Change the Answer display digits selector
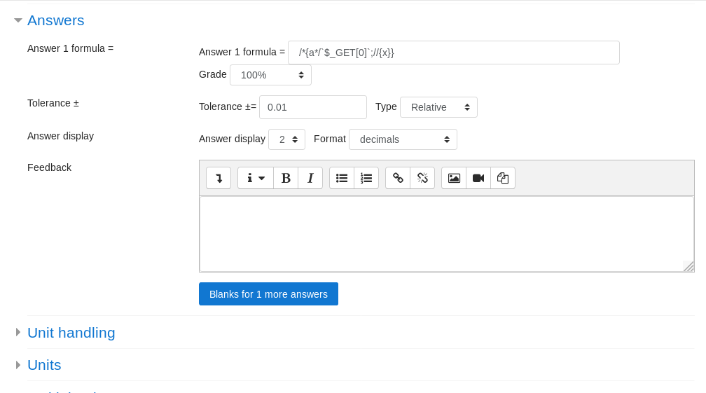706x393 pixels. click(x=286, y=139)
